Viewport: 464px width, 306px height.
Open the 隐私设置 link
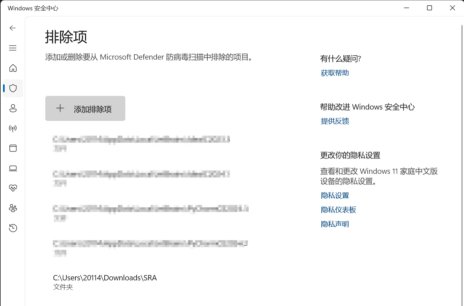click(335, 195)
